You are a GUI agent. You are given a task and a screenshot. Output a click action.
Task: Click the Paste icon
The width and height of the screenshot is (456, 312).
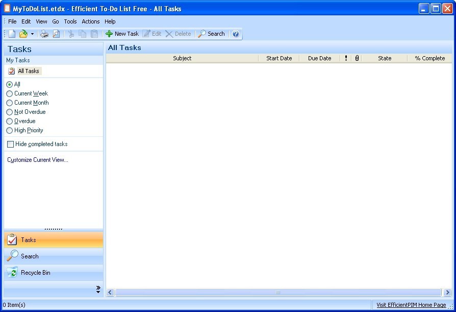pos(94,34)
